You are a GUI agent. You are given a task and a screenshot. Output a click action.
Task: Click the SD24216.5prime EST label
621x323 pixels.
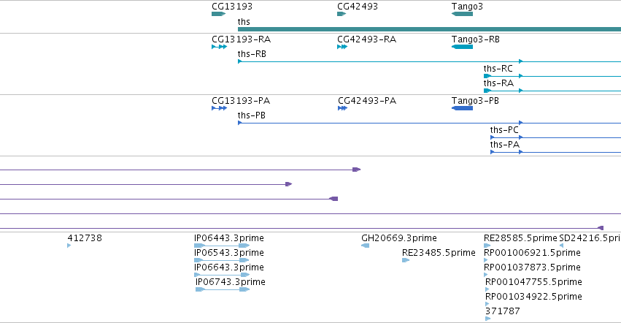click(589, 238)
